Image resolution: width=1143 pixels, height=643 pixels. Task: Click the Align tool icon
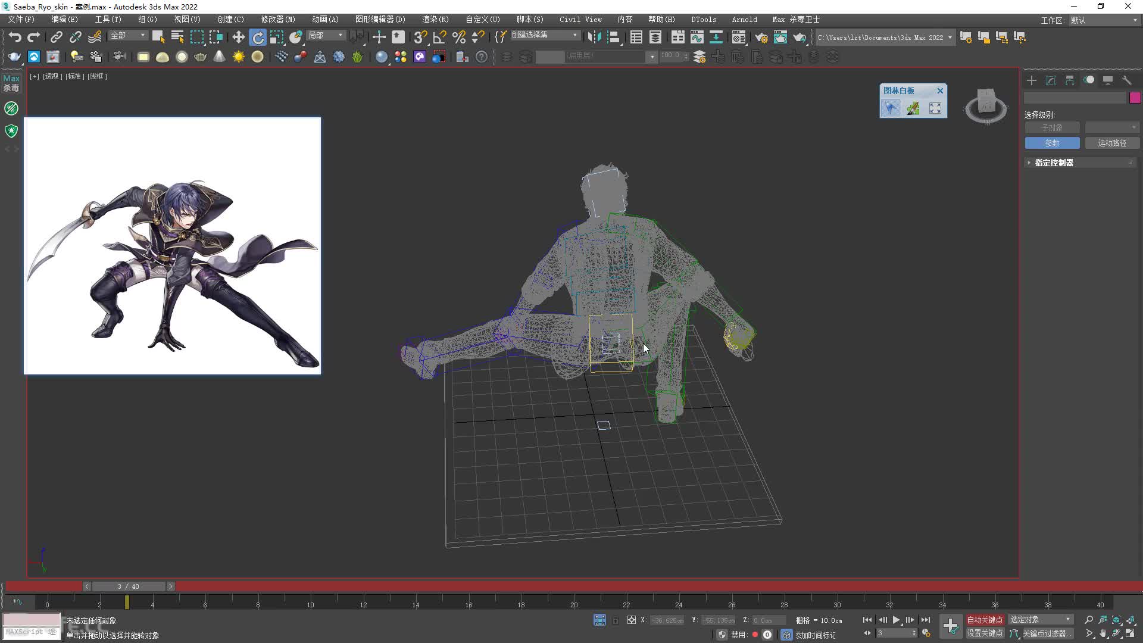[x=614, y=37]
